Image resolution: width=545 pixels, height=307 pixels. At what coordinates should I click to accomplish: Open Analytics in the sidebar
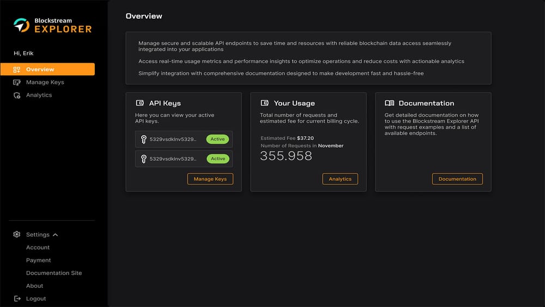click(x=39, y=95)
